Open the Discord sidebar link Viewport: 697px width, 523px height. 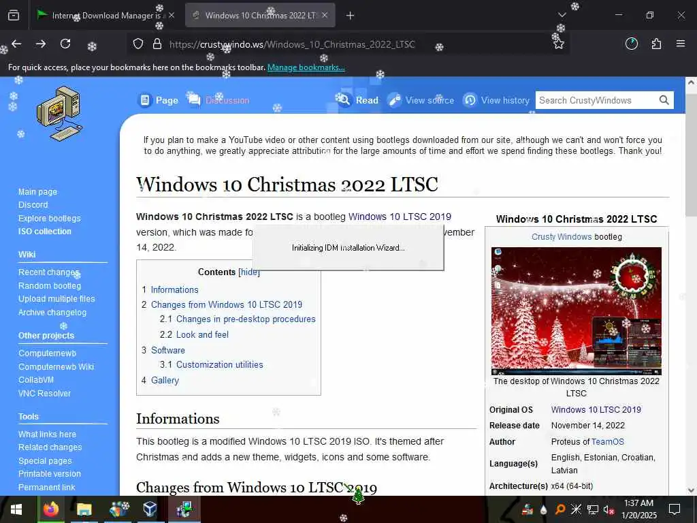click(x=33, y=205)
